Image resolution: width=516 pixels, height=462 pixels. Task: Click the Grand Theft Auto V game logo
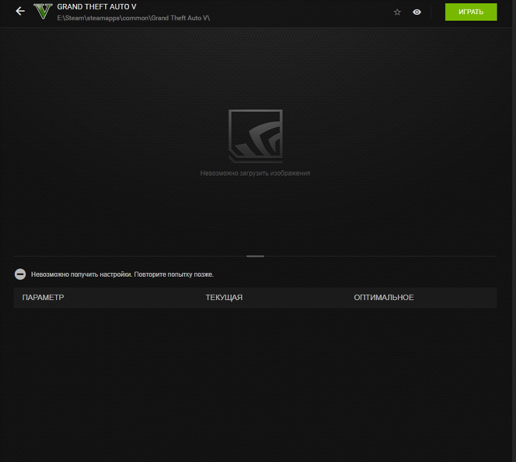coord(43,11)
